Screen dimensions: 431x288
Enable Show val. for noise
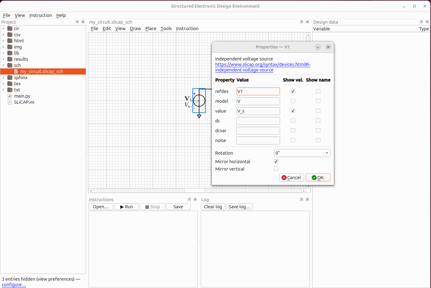[x=293, y=140]
